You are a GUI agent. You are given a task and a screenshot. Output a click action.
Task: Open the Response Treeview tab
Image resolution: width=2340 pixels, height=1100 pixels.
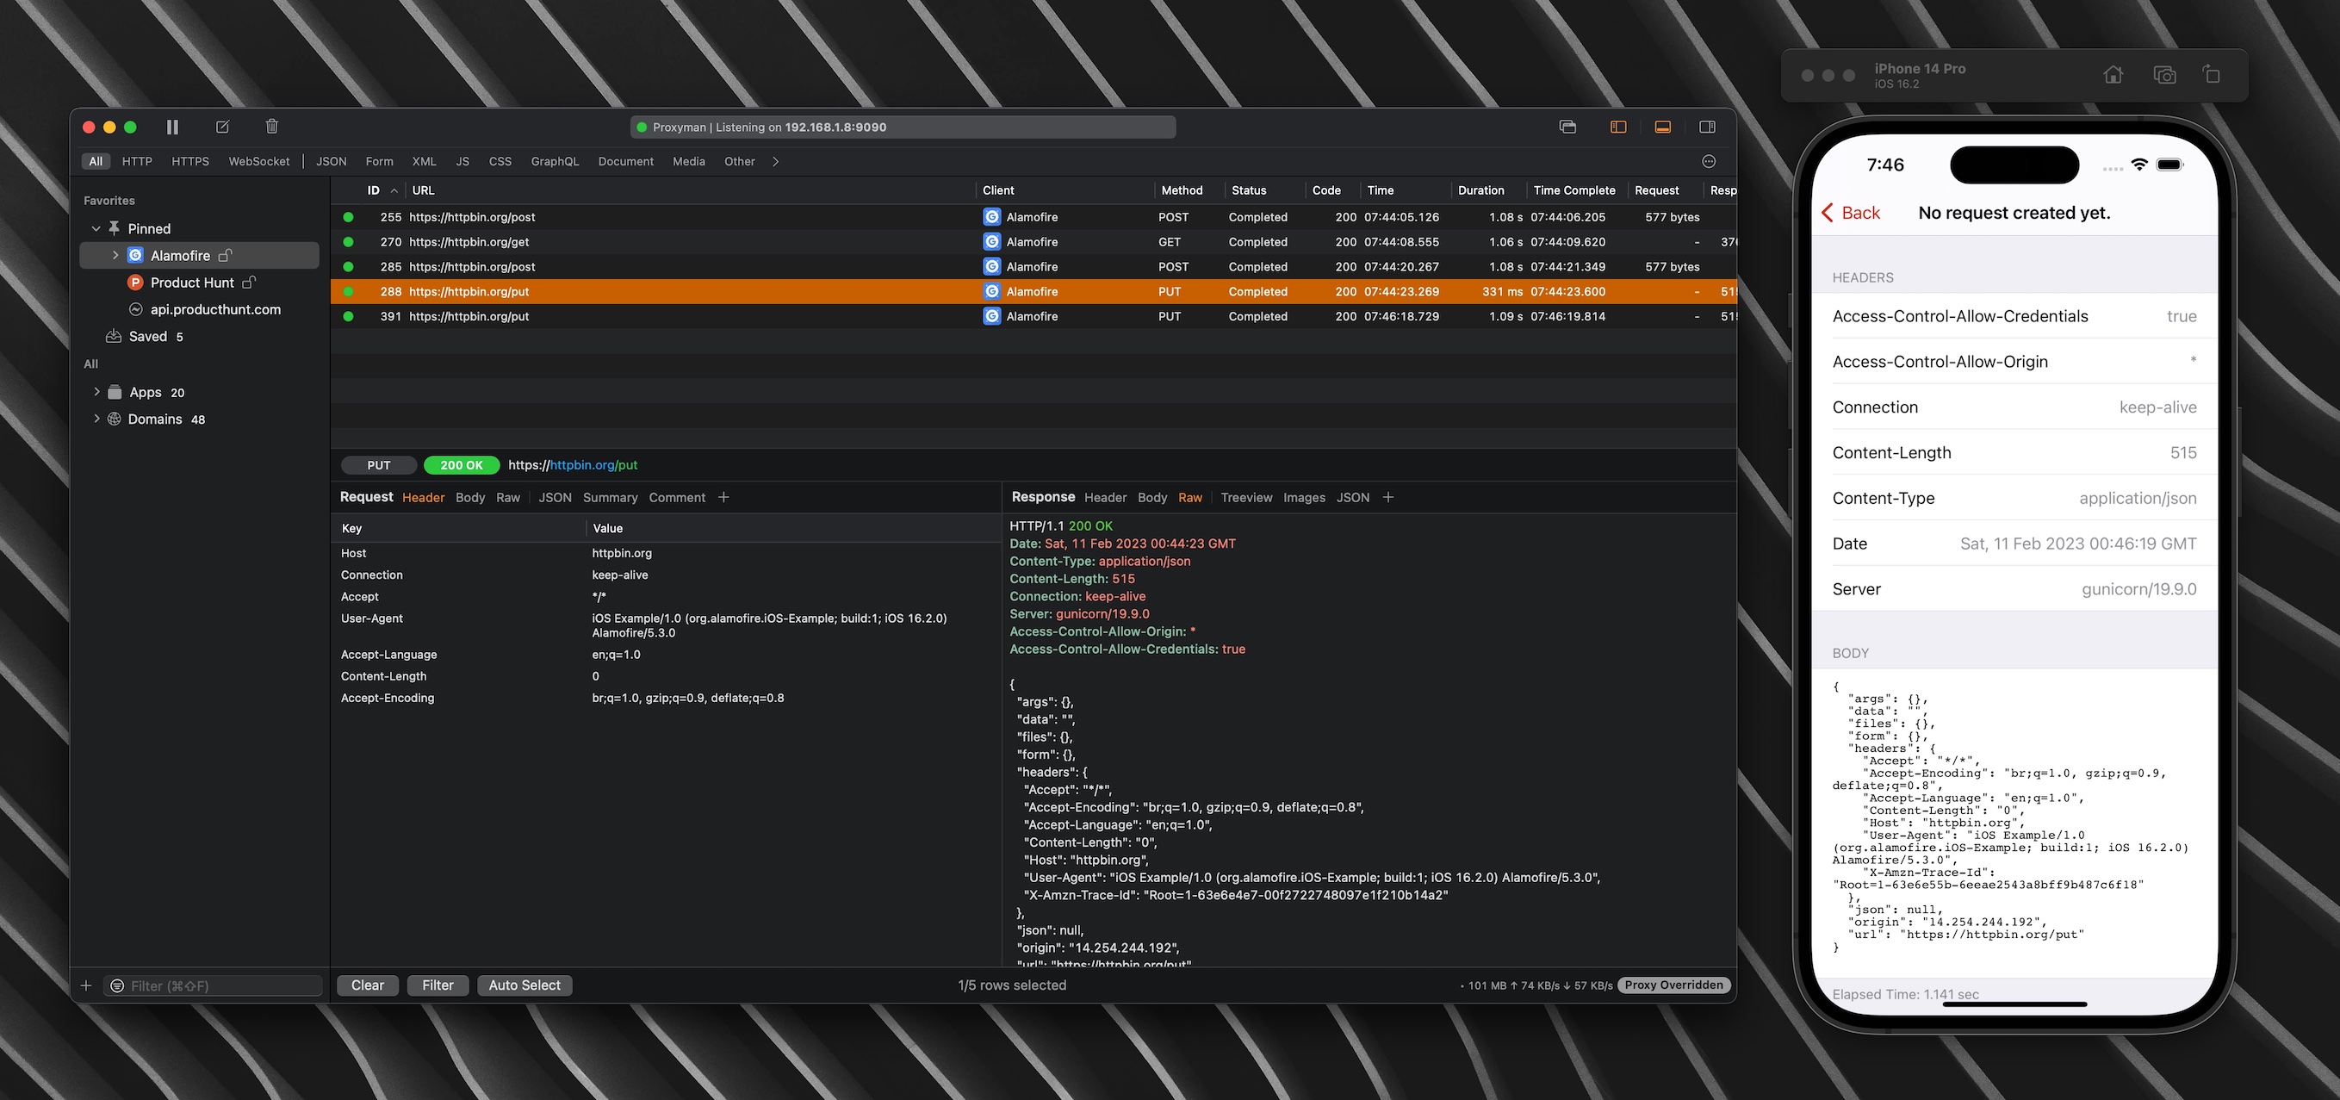pos(1245,498)
